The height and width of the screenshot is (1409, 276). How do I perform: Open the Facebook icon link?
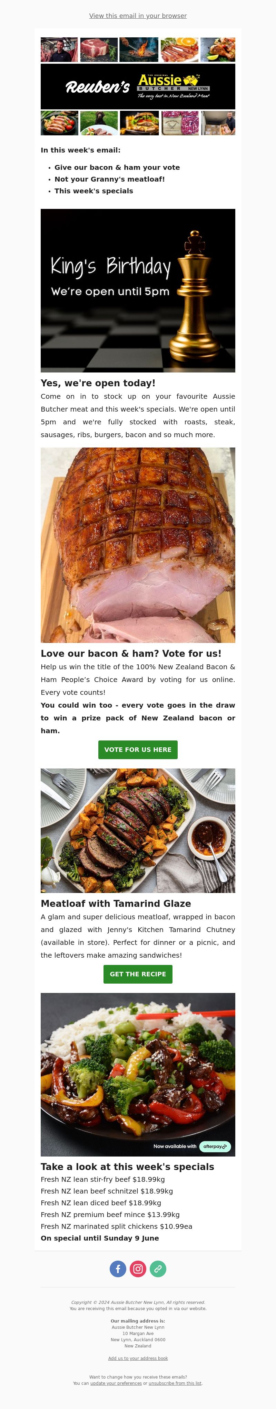[x=118, y=1269]
